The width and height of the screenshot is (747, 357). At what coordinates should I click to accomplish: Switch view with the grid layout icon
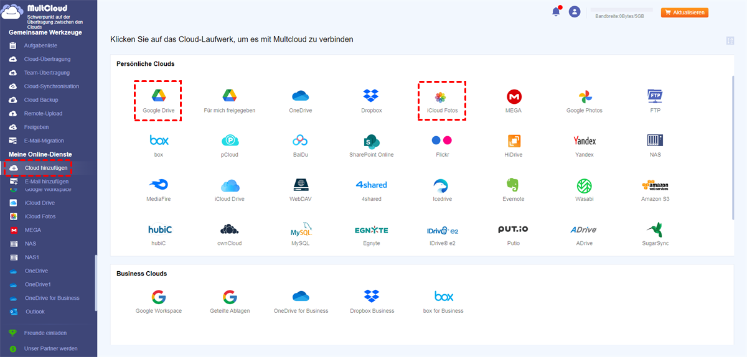click(730, 40)
